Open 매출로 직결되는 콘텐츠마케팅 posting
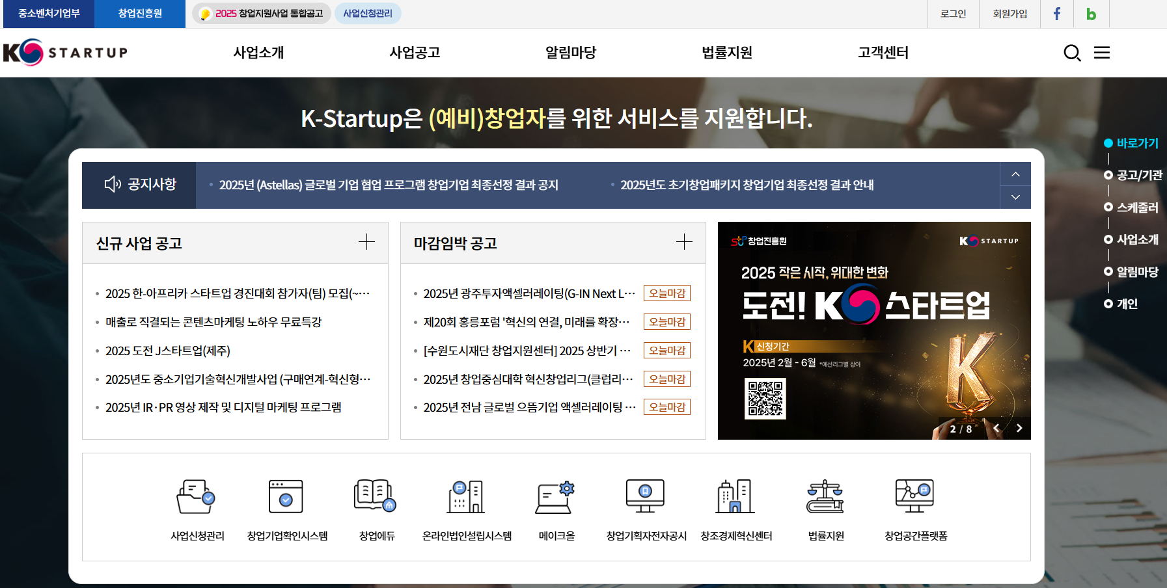Image resolution: width=1167 pixels, height=588 pixels. click(x=213, y=322)
